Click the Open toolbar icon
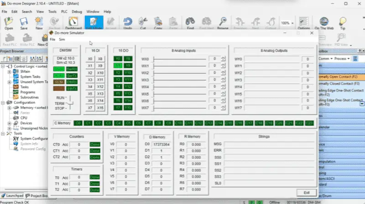This screenshot has height=204, width=365. 9,23
